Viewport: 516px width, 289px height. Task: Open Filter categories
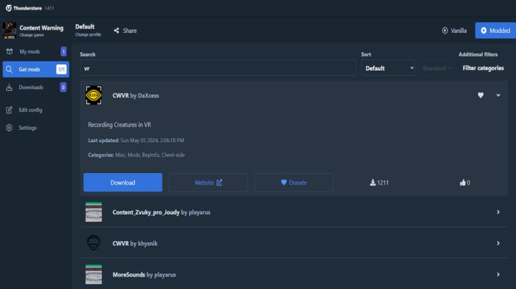click(483, 69)
